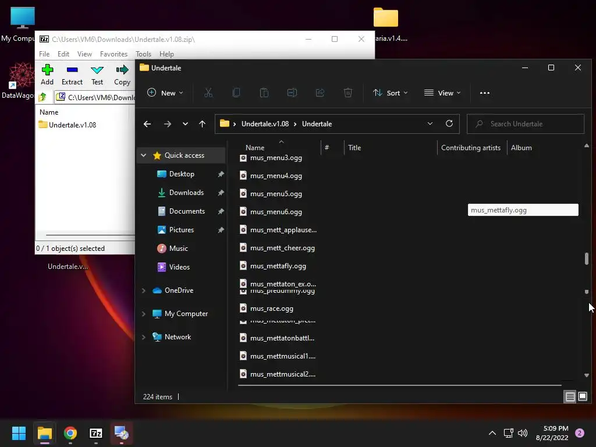Click File Explorer on the taskbar
This screenshot has width=596, height=447.
[x=44, y=433]
